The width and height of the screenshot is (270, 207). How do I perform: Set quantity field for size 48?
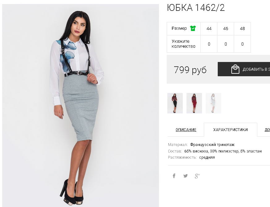[x=242, y=44]
